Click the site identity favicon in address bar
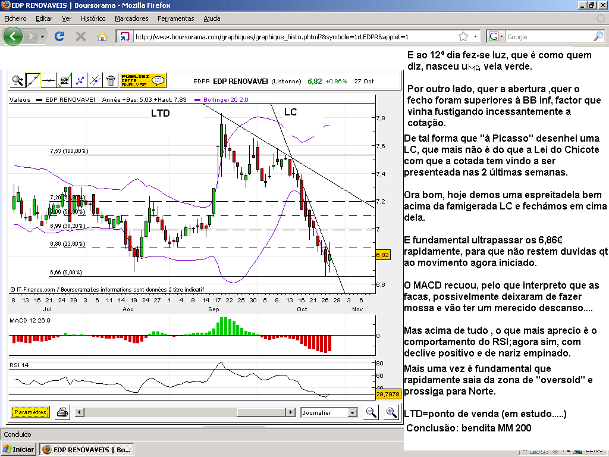 coord(124,36)
